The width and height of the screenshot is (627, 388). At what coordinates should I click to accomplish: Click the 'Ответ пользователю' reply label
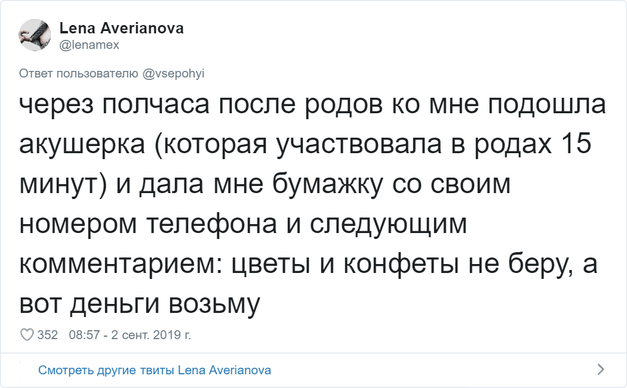click(x=80, y=73)
